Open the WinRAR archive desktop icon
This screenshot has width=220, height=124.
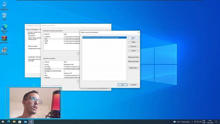coord(4,40)
